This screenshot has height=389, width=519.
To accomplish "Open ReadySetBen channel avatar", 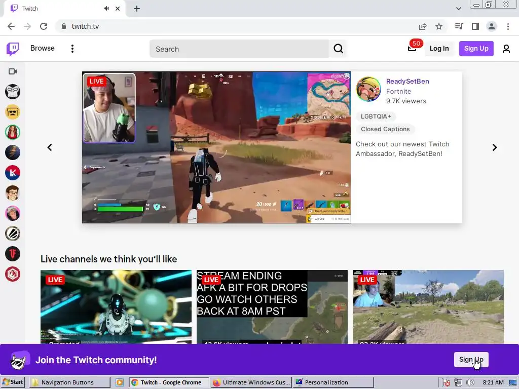I will 368,89.
